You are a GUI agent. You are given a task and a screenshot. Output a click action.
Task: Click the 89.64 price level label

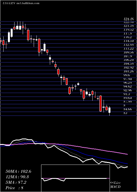[x=128, y=98]
